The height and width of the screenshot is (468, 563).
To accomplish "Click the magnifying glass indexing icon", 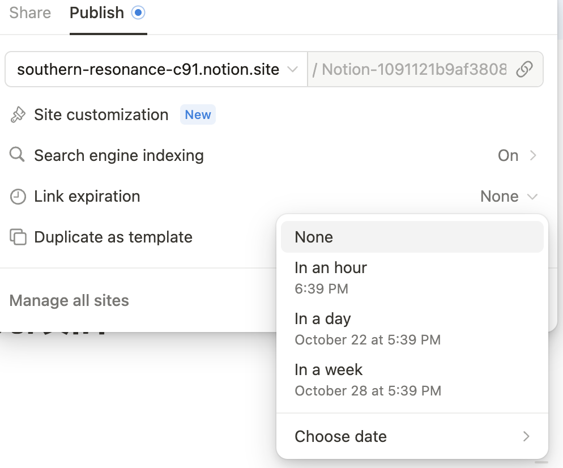I will pyautogui.click(x=18, y=156).
